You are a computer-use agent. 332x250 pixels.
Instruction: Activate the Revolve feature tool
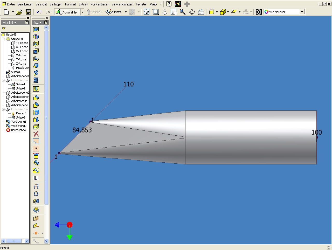coord(36,37)
